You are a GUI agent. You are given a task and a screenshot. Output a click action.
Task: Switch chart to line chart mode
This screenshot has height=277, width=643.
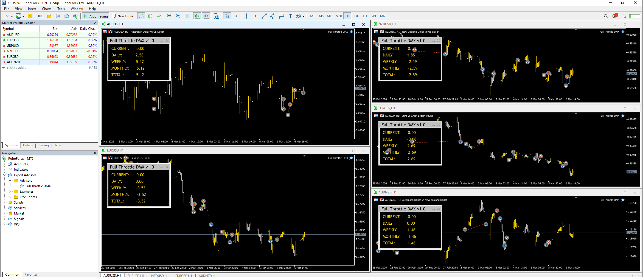(x=159, y=16)
